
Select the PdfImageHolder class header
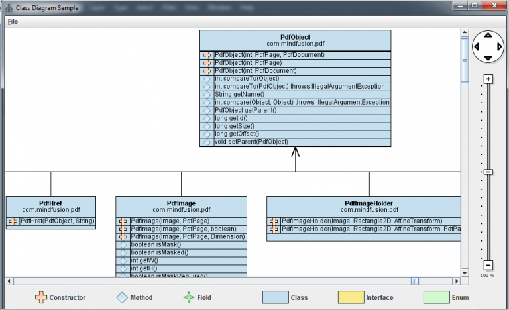coord(364,207)
